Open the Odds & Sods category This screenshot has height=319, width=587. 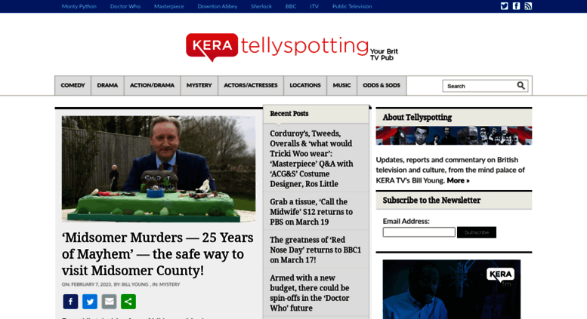pyautogui.click(x=382, y=85)
